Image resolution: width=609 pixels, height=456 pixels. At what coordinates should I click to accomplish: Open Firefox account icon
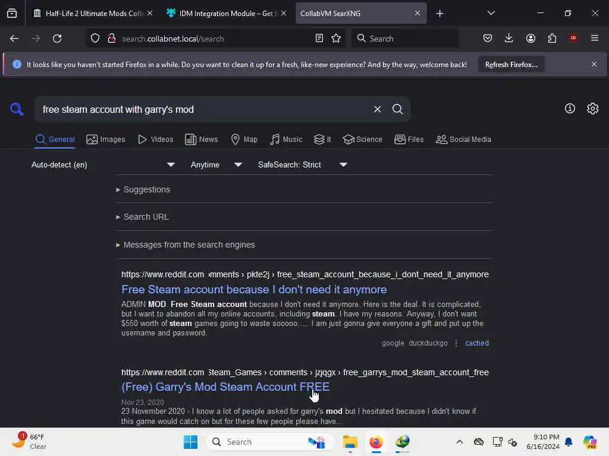point(530,38)
